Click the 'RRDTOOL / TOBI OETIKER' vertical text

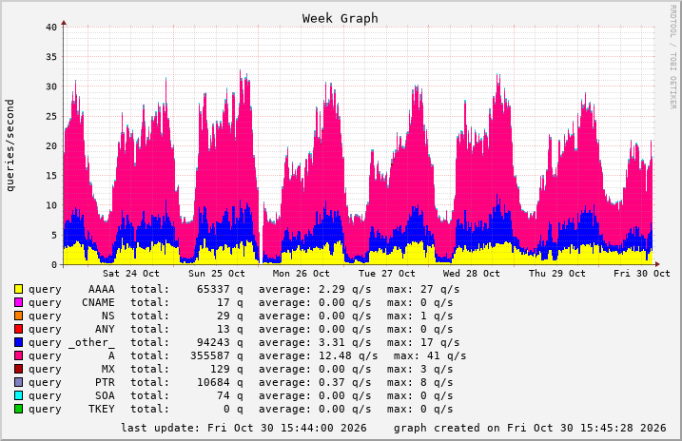pyautogui.click(x=672, y=57)
